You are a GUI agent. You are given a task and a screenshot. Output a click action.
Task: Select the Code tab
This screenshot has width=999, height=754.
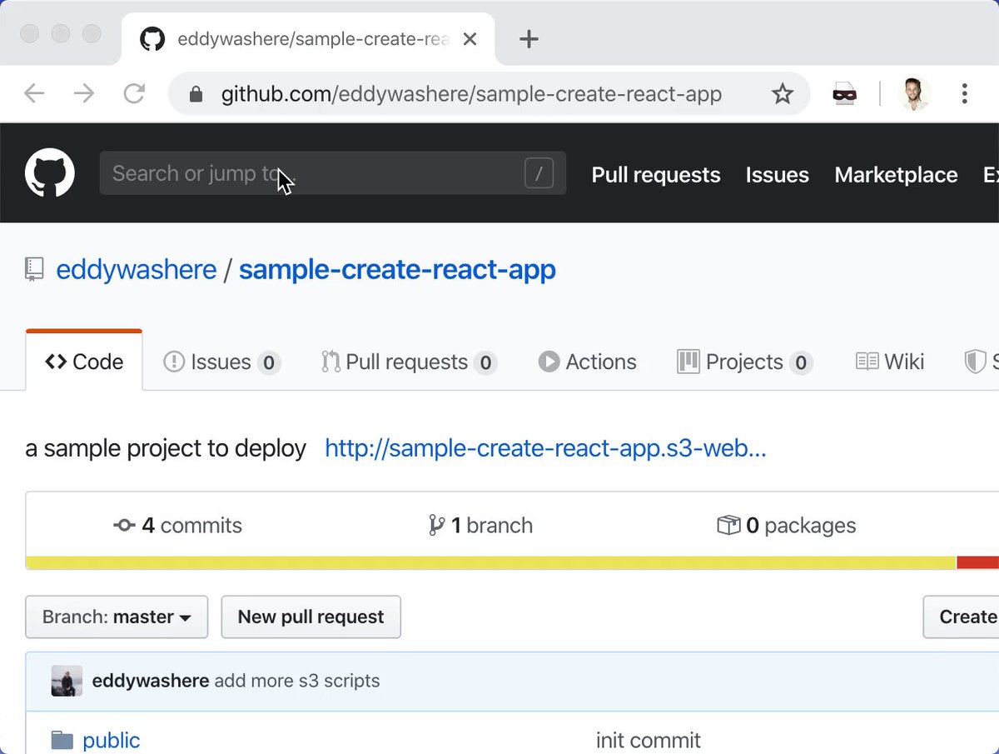[x=84, y=361]
